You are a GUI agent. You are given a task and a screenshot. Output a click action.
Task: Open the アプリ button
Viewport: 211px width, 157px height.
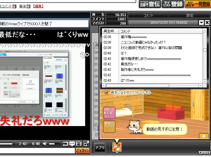point(100,148)
